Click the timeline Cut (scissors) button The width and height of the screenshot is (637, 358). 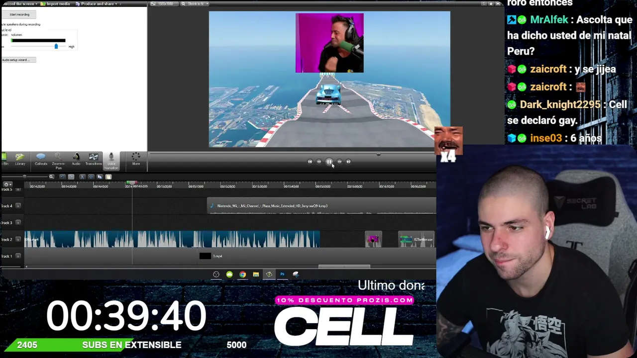(82, 177)
